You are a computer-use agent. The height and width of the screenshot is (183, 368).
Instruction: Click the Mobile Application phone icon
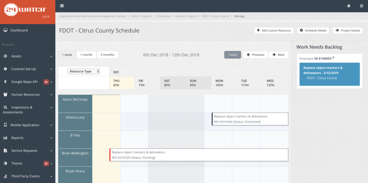coord(5,125)
